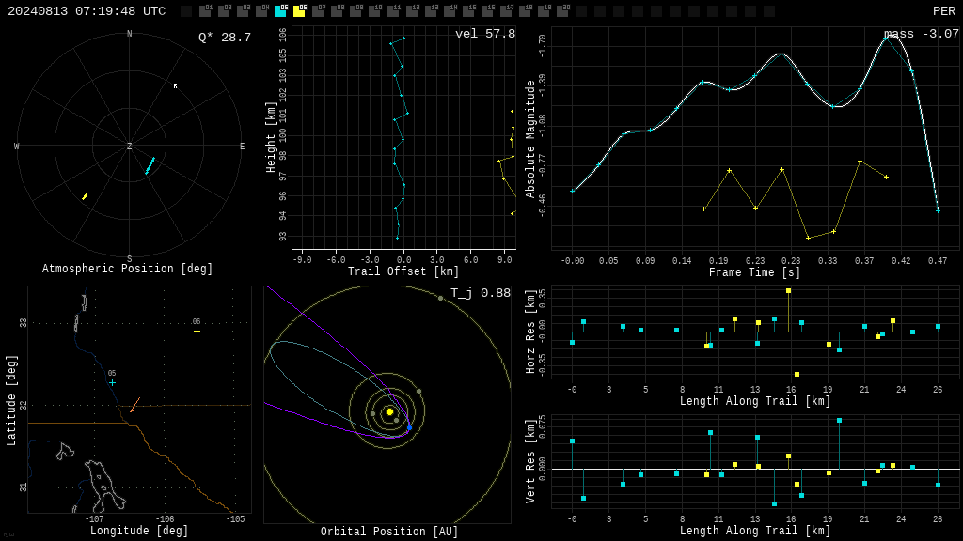
Task: Select the yellow station 06 indicator box
Action: (x=299, y=11)
